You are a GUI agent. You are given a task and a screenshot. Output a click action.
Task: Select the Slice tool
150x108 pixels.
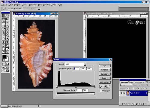click(x=7, y=26)
